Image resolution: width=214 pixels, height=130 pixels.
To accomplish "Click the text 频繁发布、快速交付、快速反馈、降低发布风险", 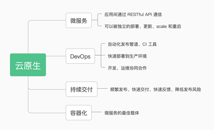I will coord(155,90).
